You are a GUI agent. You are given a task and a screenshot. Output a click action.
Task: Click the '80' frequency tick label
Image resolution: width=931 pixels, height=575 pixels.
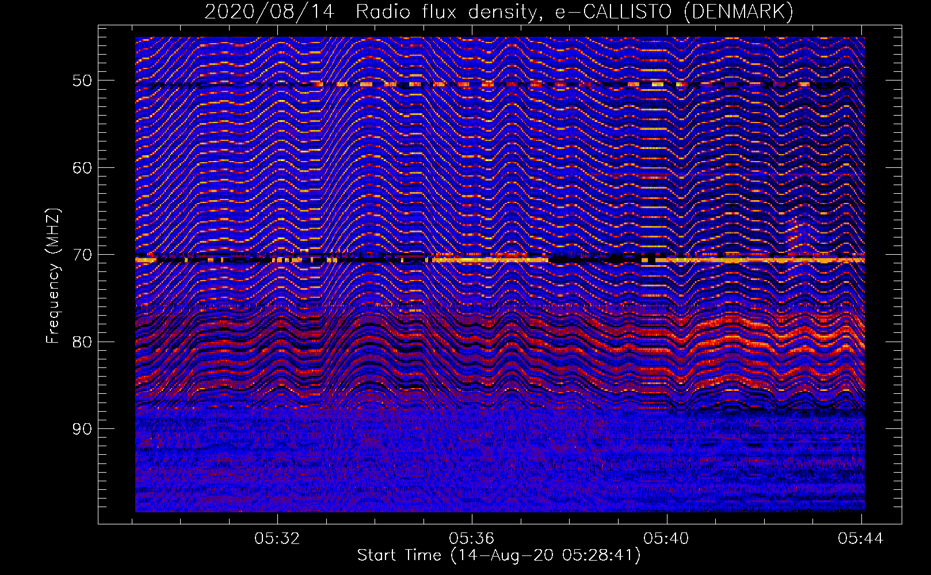click(x=82, y=342)
